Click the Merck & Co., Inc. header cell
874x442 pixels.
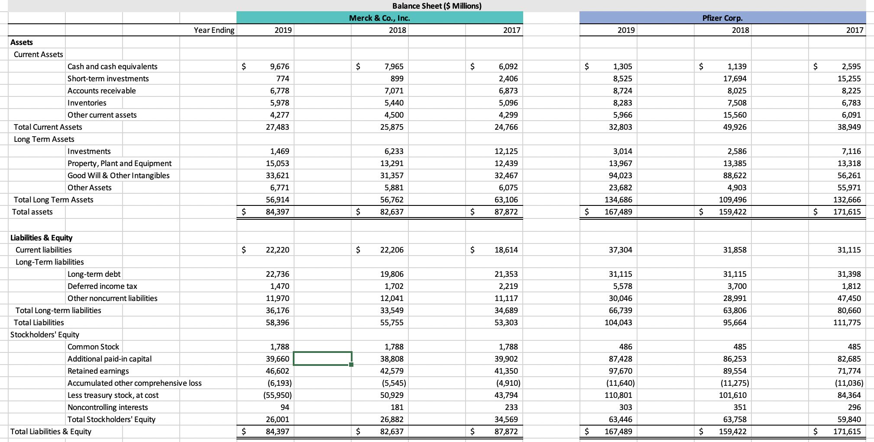[380, 18]
